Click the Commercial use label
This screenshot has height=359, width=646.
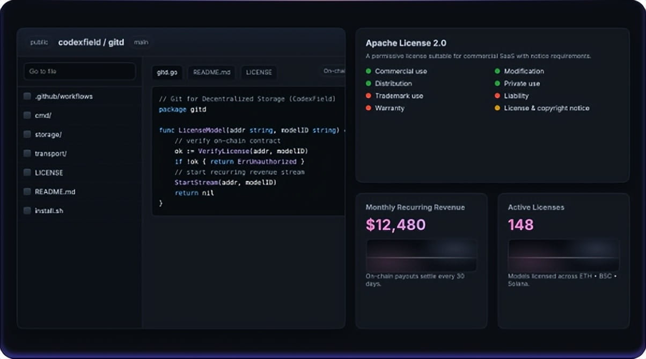(401, 71)
